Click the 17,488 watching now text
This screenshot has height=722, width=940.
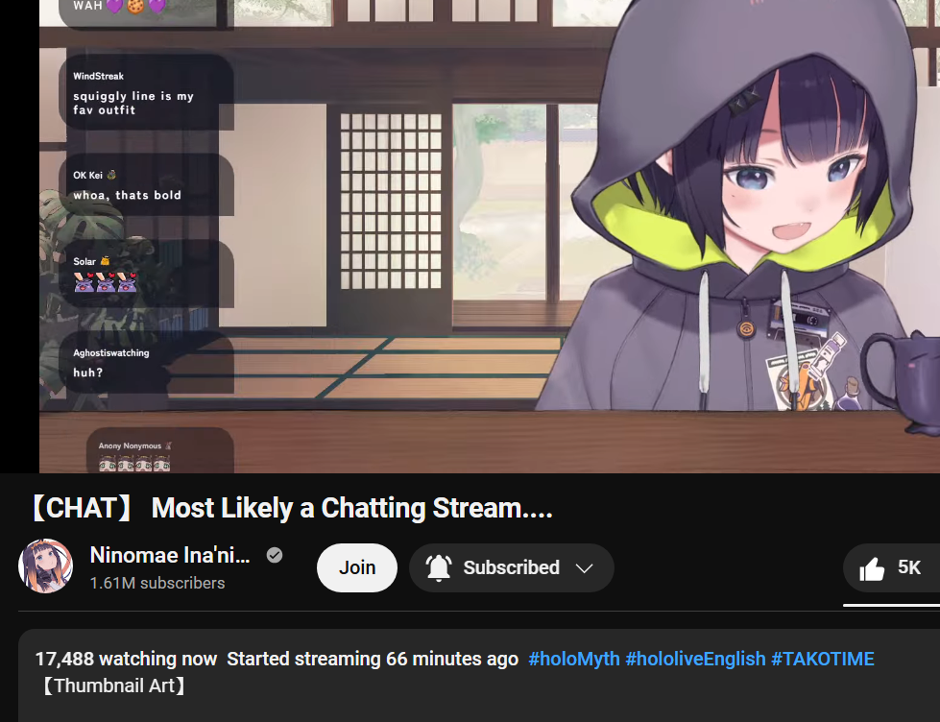click(x=126, y=659)
